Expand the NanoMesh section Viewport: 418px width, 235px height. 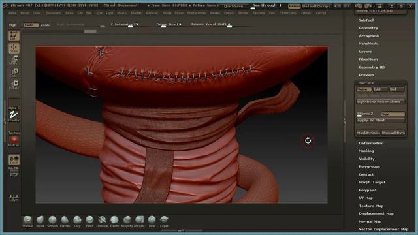tap(368, 44)
